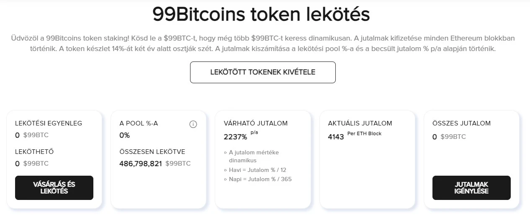This screenshot has width=530, height=215.
Task: Click the LEKÖTHETŐ label
Action: click(34, 152)
